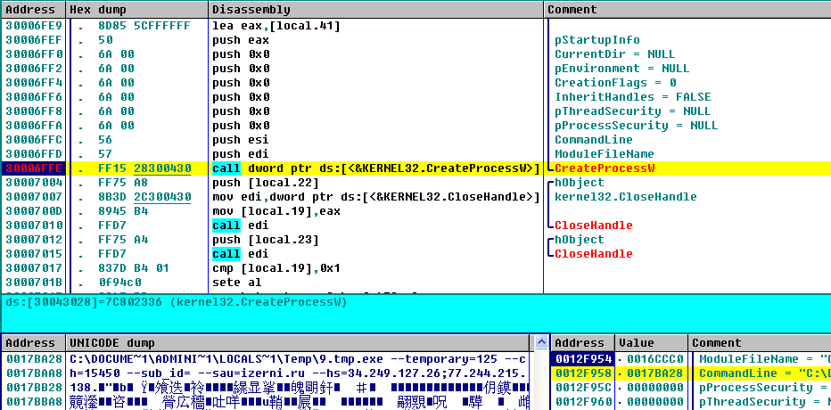Click the Comment header in disassembly pane
Screen dimensions: 831x410
[572, 10]
